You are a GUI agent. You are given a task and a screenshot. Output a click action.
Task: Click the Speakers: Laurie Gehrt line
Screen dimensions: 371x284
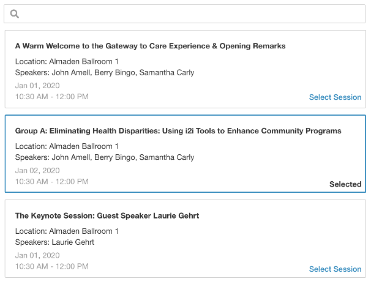(x=54, y=242)
